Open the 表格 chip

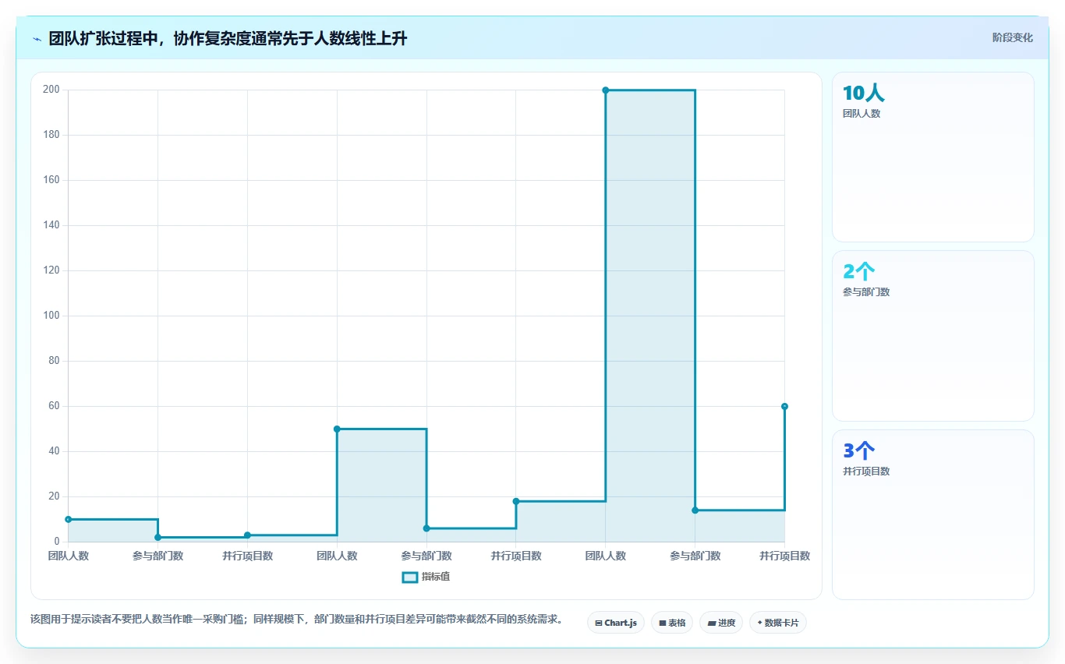[x=671, y=623]
